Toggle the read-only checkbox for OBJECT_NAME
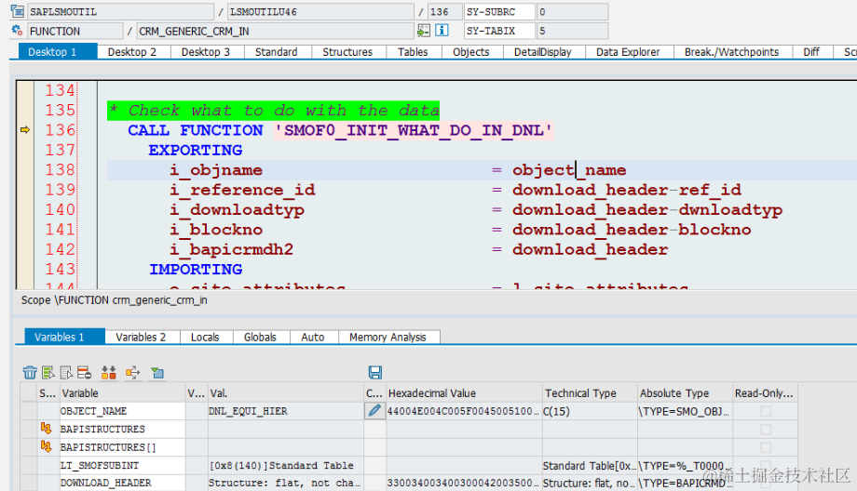This screenshot has height=491, width=857. pyautogui.click(x=766, y=411)
